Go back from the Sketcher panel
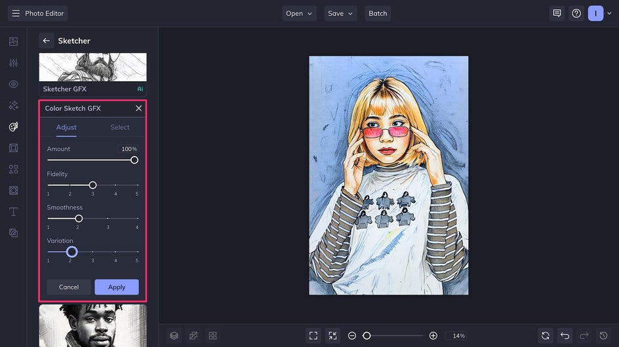 tap(46, 41)
